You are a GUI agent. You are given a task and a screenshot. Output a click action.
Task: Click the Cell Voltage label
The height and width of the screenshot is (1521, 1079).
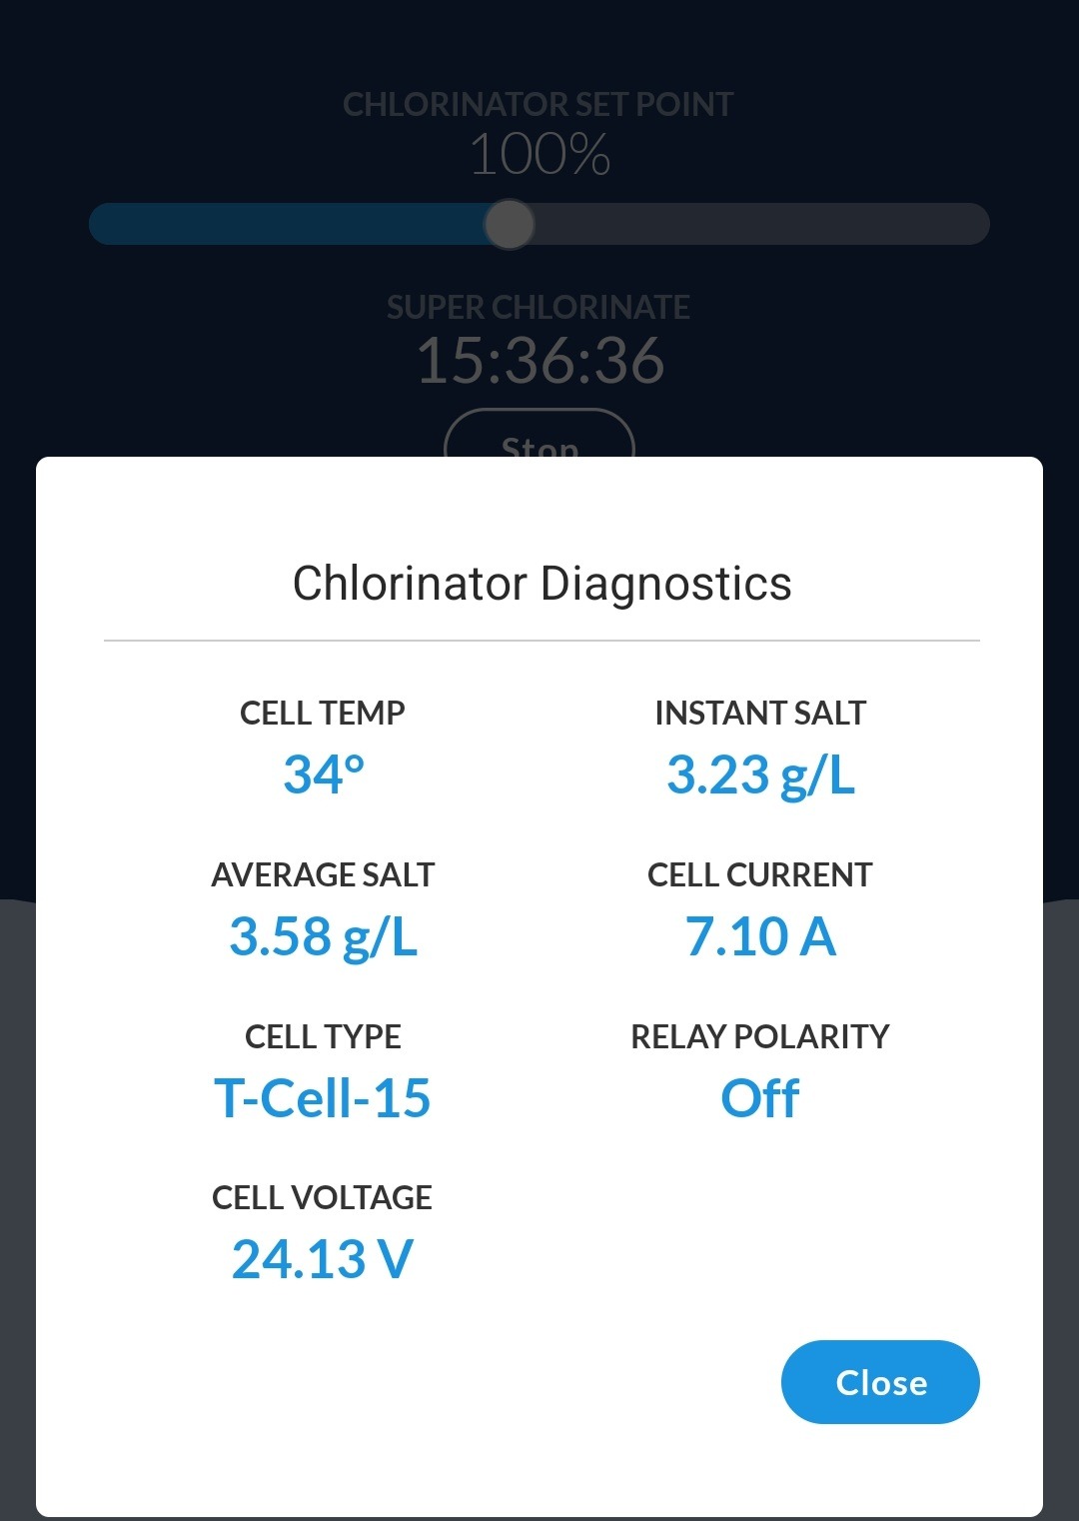point(323,1197)
